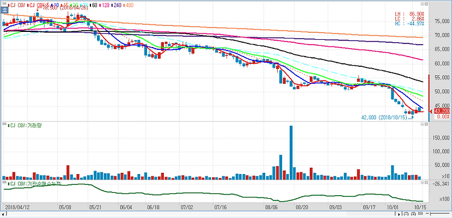Click the tallest blue volume bar in August
The image size is (452, 218).
coord(291,152)
